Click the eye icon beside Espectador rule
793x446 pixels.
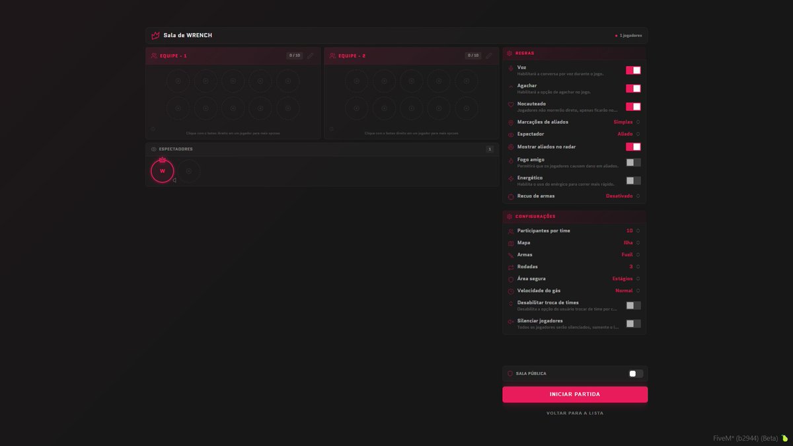(511, 134)
